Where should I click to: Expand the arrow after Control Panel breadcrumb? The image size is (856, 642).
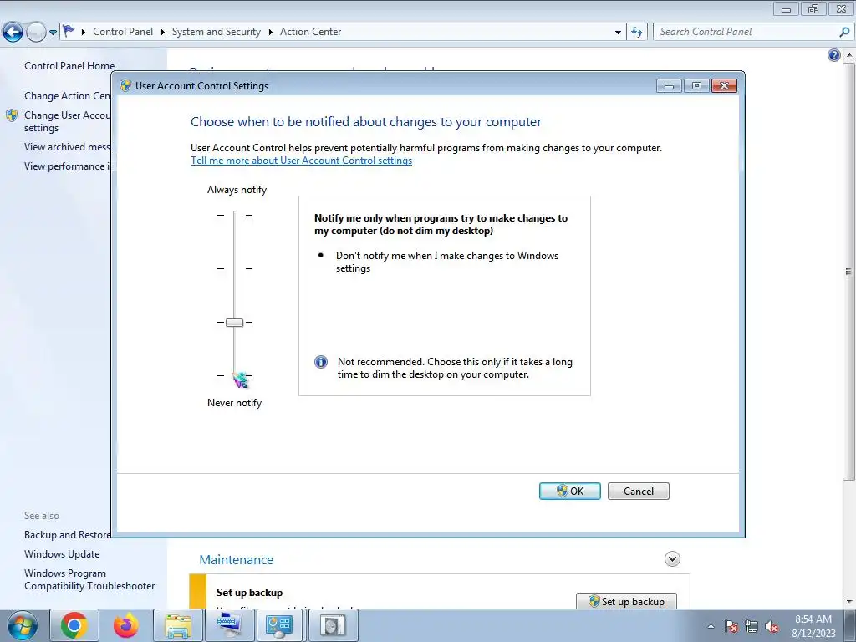pyautogui.click(x=163, y=33)
